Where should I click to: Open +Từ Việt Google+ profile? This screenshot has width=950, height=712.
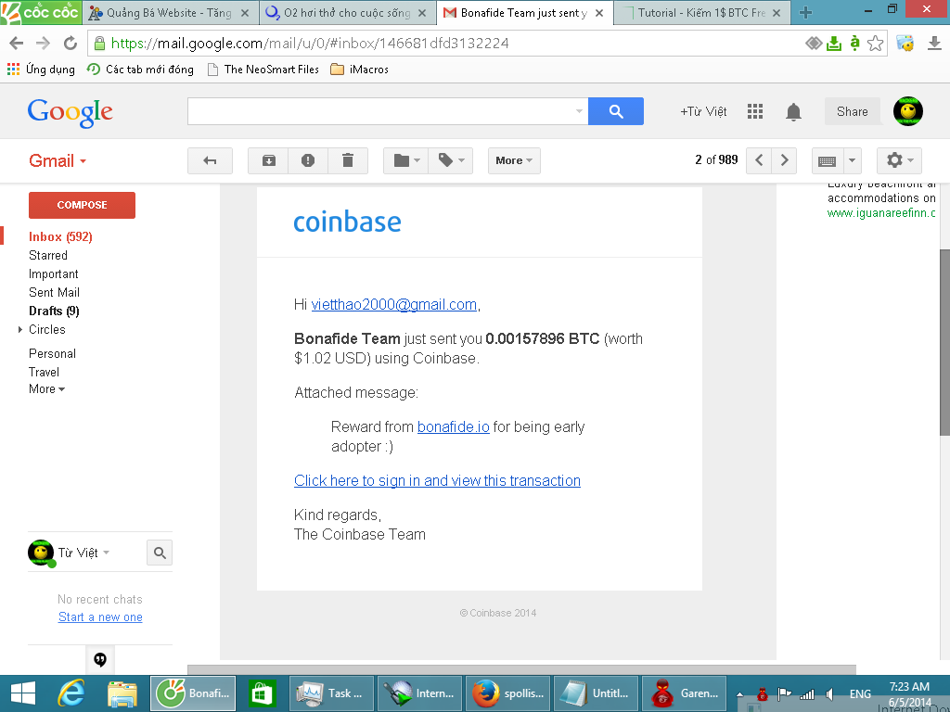(703, 111)
